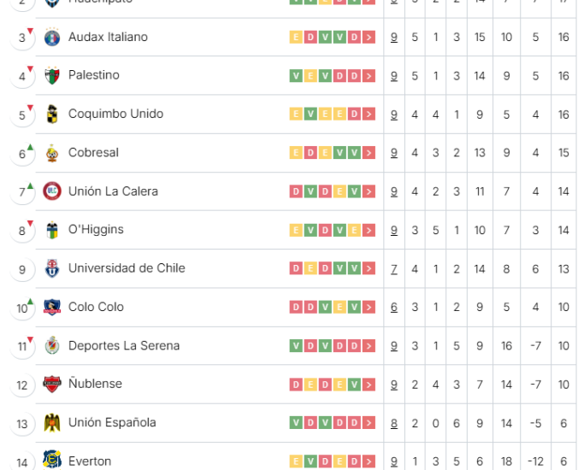Open Unión Española's matches played link
This screenshot has height=470, width=584.
(394, 424)
